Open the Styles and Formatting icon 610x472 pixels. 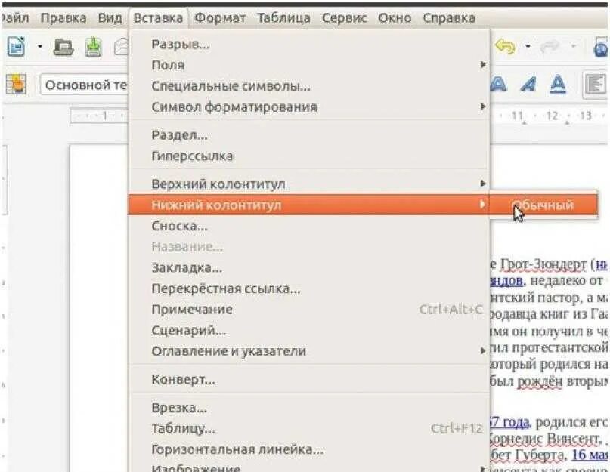pyautogui.click(x=16, y=84)
